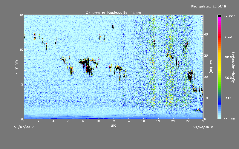Click the 'Plot updated: 23:54:16' timestamp
This screenshot has height=149, width=239.
click(209, 6)
